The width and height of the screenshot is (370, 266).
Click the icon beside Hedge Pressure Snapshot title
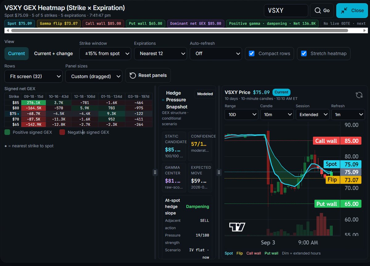(163, 100)
